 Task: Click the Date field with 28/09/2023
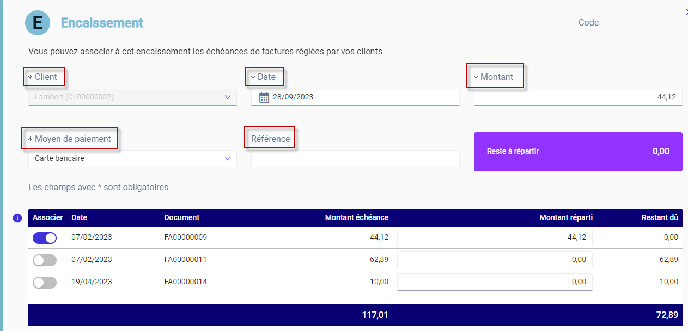coord(355,97)
